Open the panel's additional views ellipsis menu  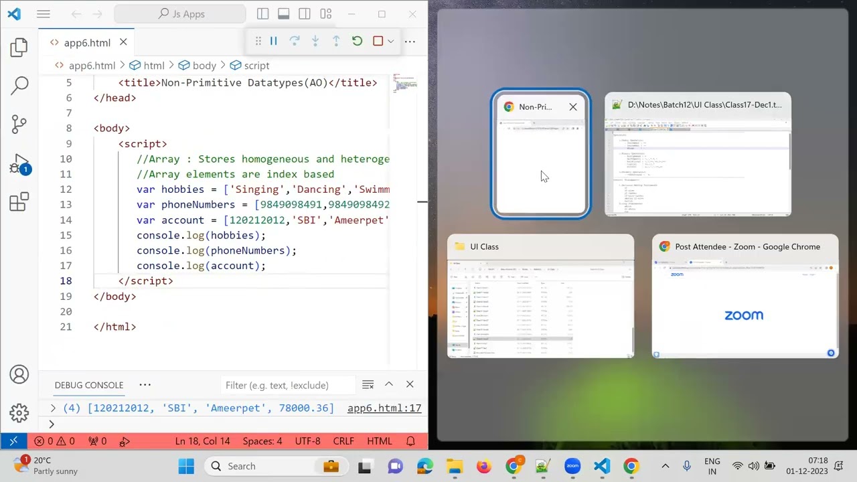tap(145, 385)
